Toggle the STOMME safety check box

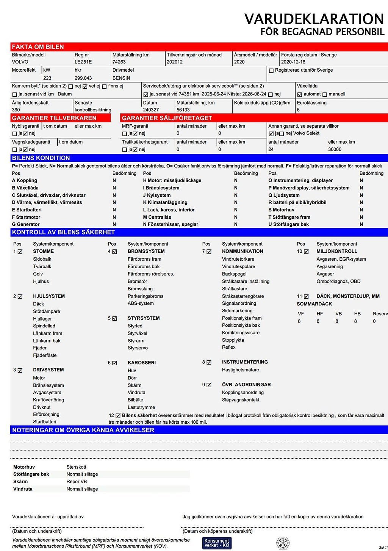[x=20, y=252]
